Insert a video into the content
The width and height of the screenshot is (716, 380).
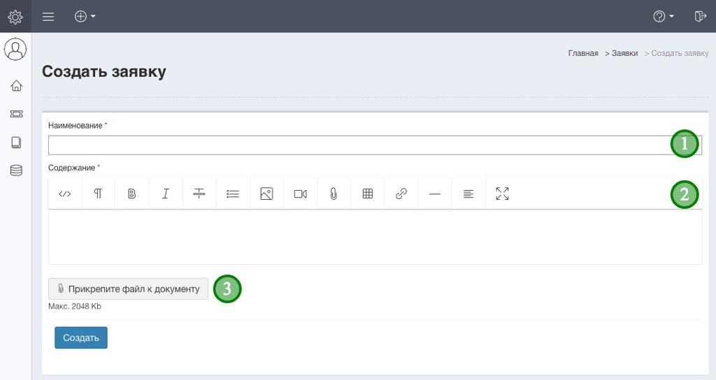(300, 194)
